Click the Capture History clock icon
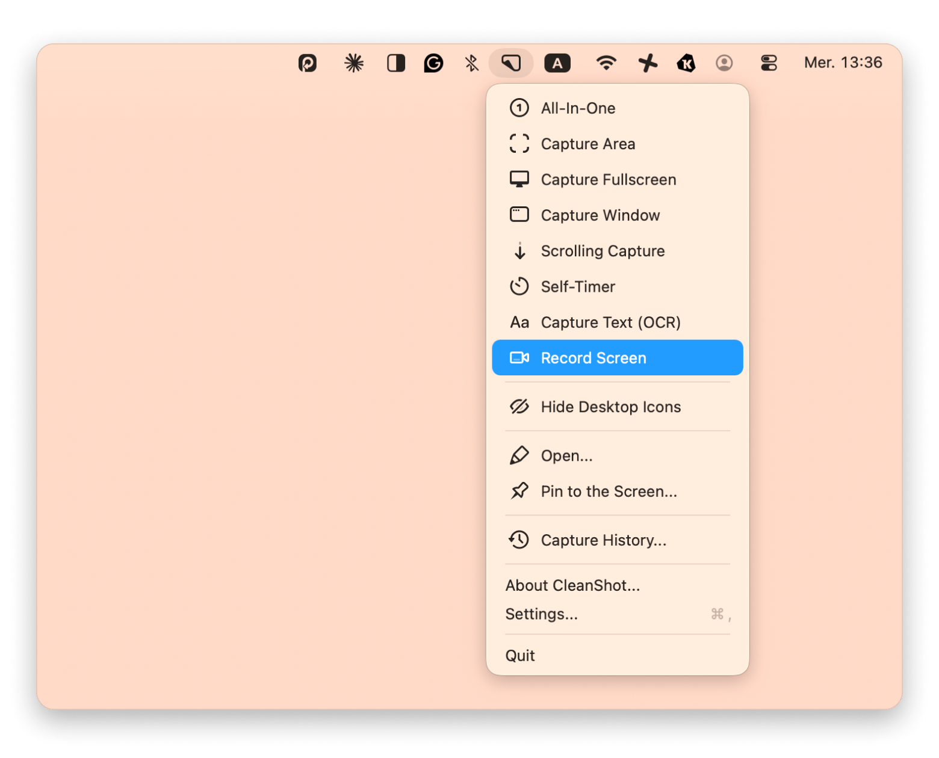This screenshot has width=939, height=758. click(519, 540)
